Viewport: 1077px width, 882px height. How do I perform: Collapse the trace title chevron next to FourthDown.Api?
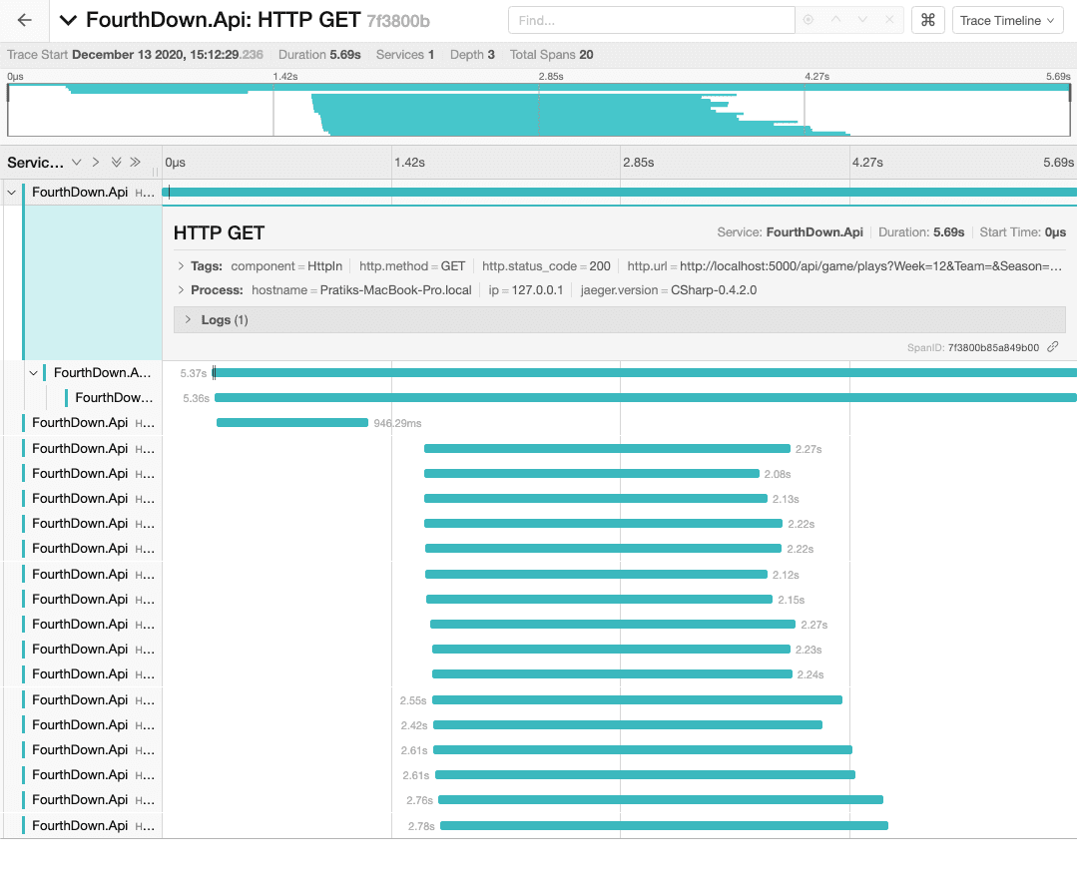(68, 21)
